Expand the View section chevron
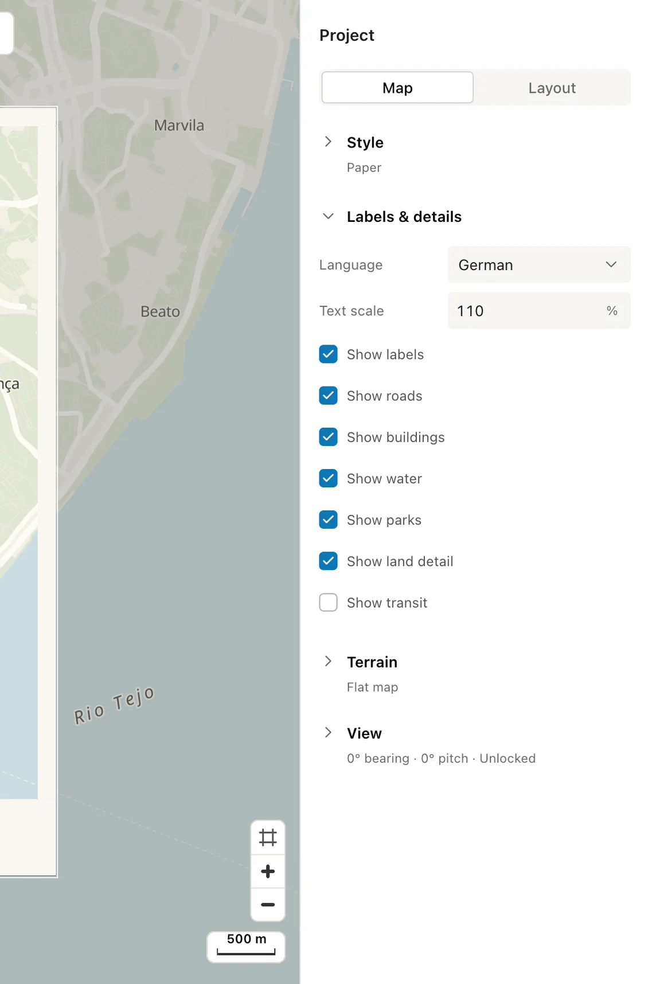The height and width of the screenshot is (984, 648). (x=328, y=732)
